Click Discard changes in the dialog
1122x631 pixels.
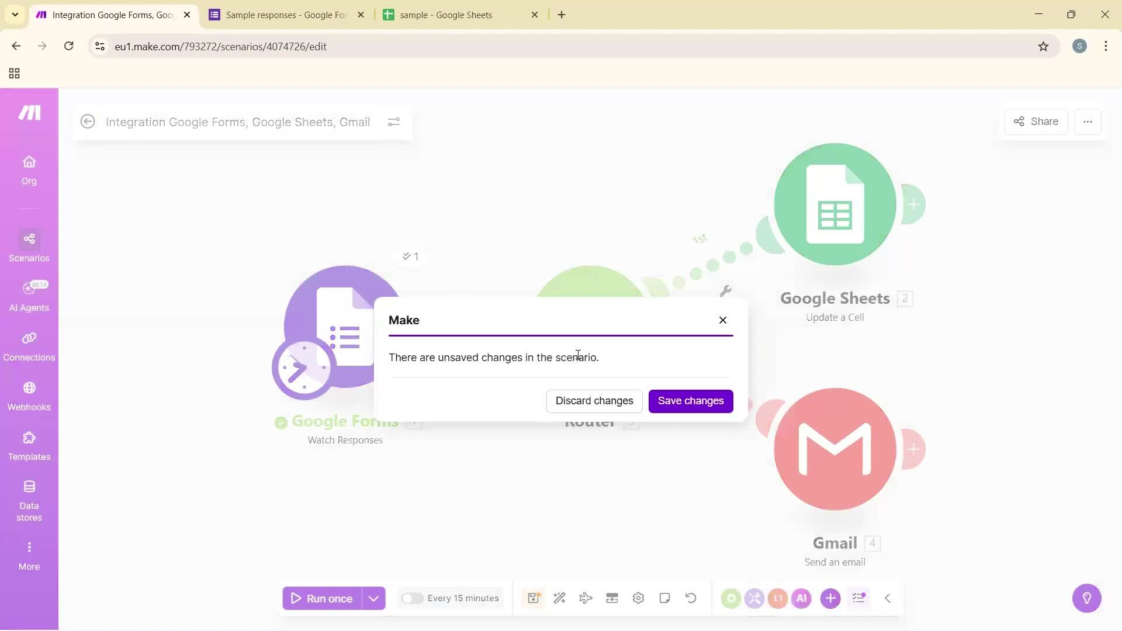(x=594, y=401)
